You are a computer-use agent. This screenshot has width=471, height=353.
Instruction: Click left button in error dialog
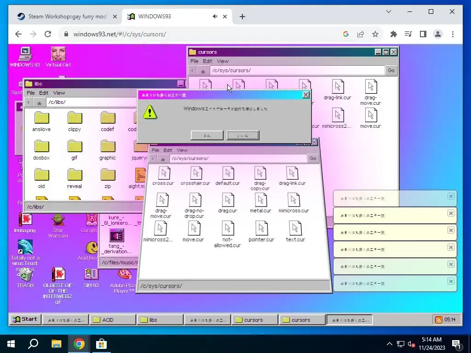point(207,136)
